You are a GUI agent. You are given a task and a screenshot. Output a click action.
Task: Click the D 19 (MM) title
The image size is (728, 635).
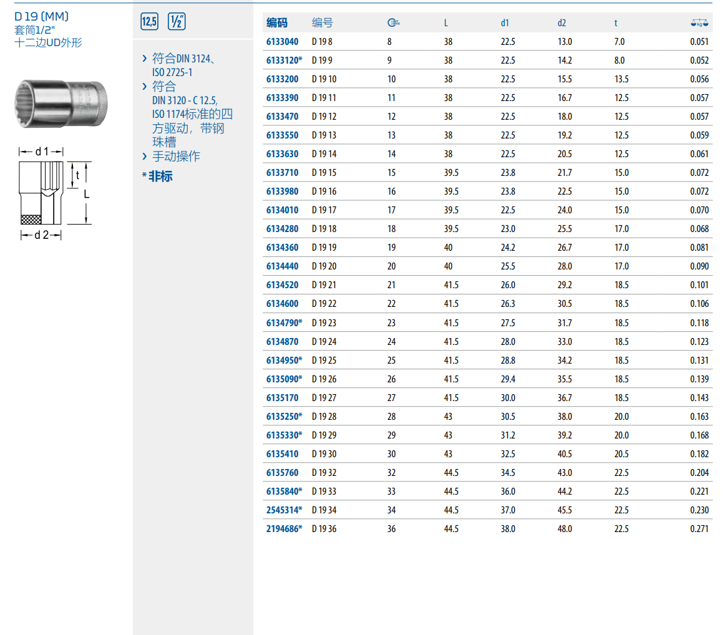pyautogui.click(x=42, y=16)
